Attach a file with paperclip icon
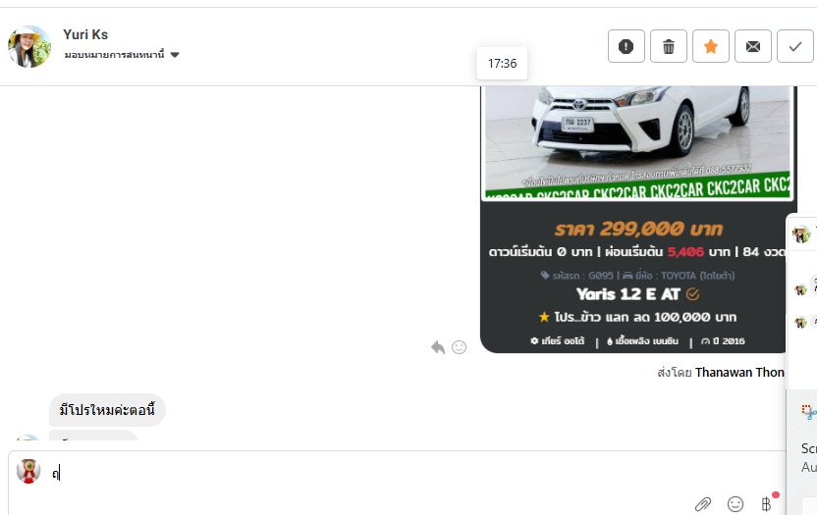This screenshot has height=515, width=817. pos(703,503)
